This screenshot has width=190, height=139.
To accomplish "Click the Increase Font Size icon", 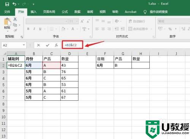I will [82, 22].
